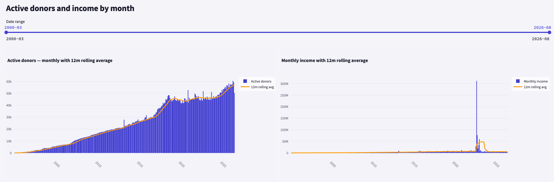Toggle Active donors legend entry
Screen dimensions: 554x182
tap(257, 81)
